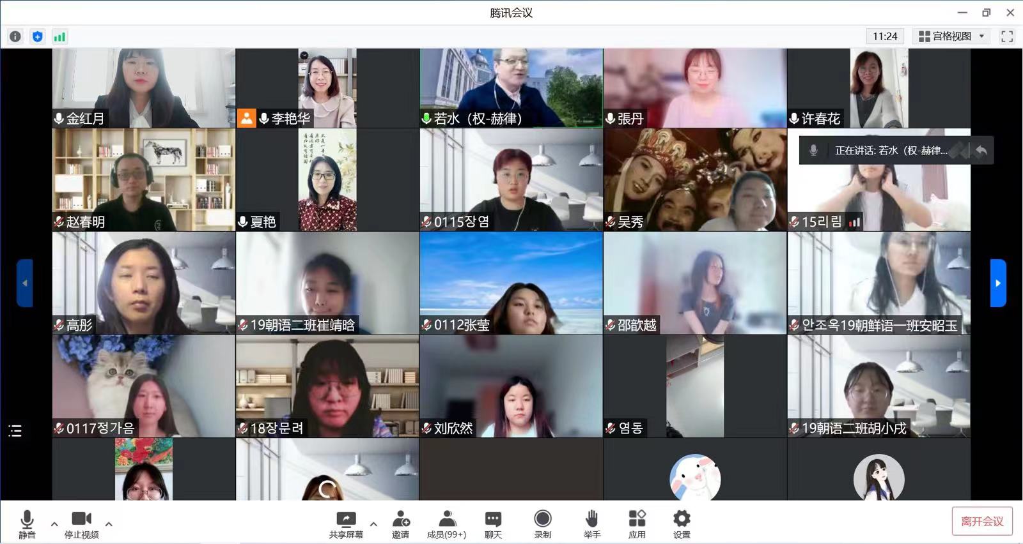Expand audio options arrow beside 静音
The width and height of the screenshot is (1023, 544).
(54, 524)
